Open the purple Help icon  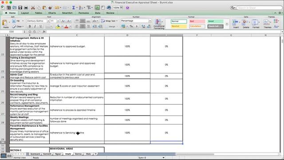(127, 8)
